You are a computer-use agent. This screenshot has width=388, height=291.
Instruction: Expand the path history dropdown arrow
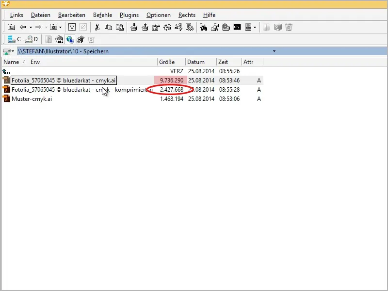[x=274, y=51]
